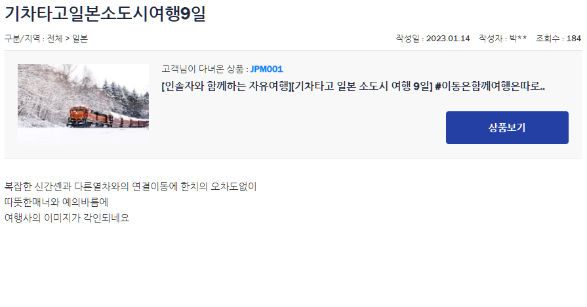Click the 조회수 184 view count
Screen dimensions: 587x307
pos(558,39)
